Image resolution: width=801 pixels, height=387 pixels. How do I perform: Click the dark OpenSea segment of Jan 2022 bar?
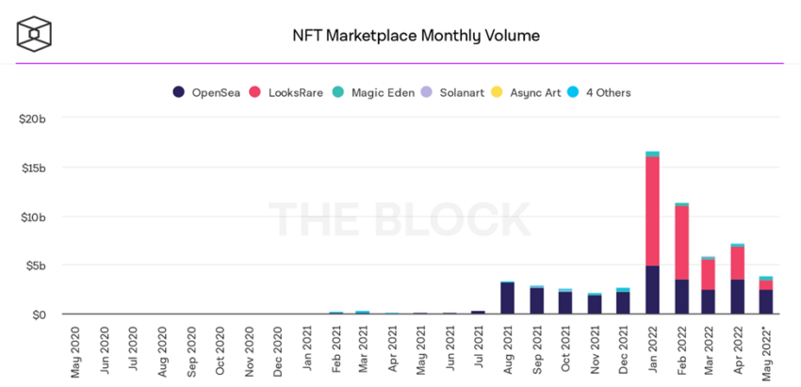(x=652, y=290)
